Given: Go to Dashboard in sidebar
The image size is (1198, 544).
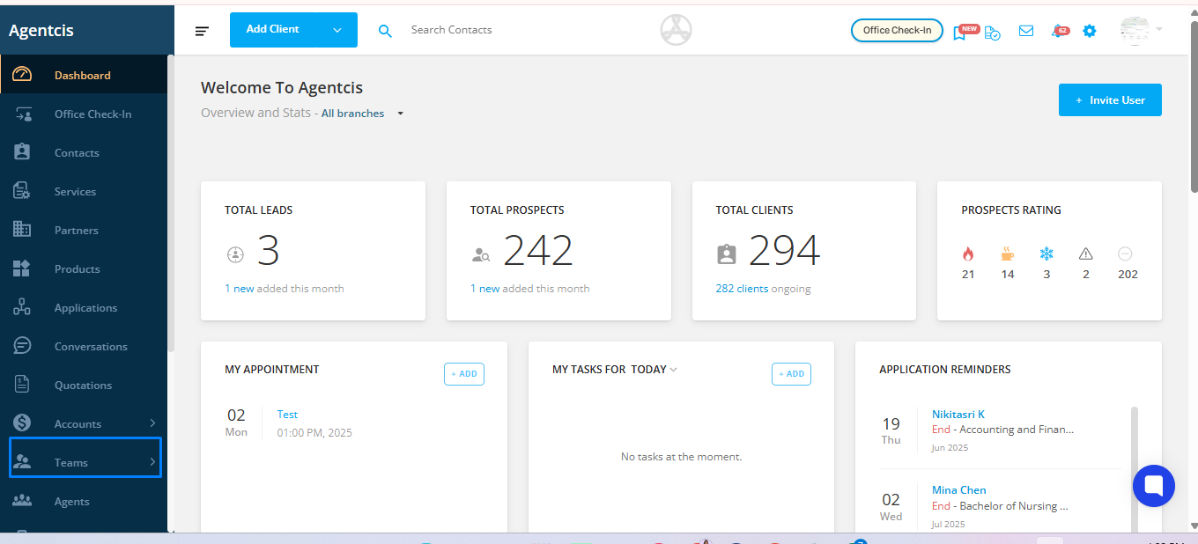Looking at the screenshot, I should click(83, 75).
